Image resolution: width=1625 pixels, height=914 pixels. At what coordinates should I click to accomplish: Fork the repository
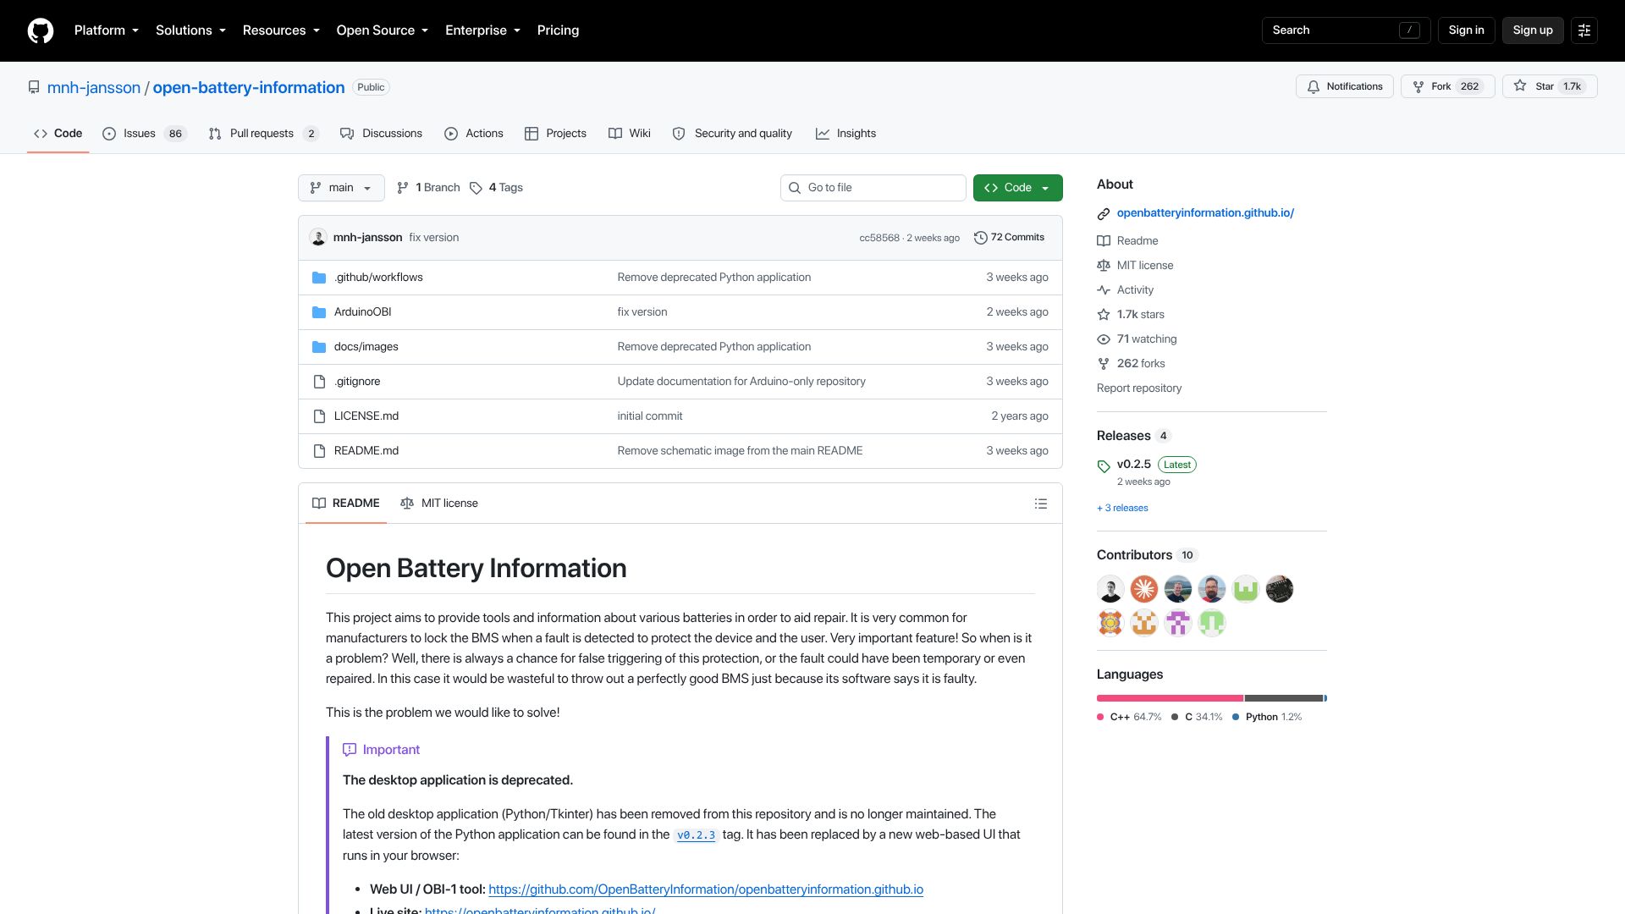point(1448,86)
